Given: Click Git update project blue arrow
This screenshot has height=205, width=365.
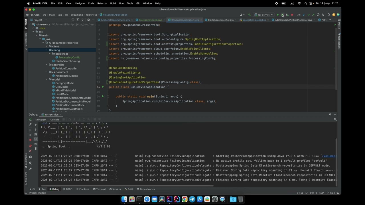Looking at the screenshot, I should 304,15.
